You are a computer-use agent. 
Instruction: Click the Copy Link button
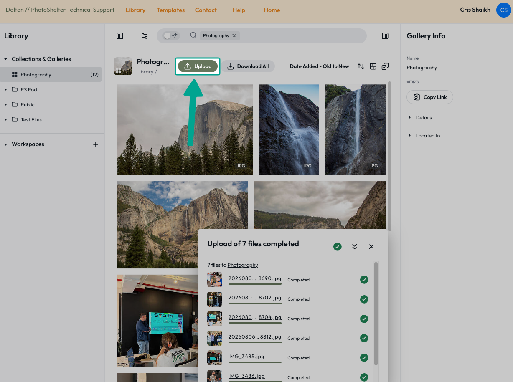coord(430,97)
